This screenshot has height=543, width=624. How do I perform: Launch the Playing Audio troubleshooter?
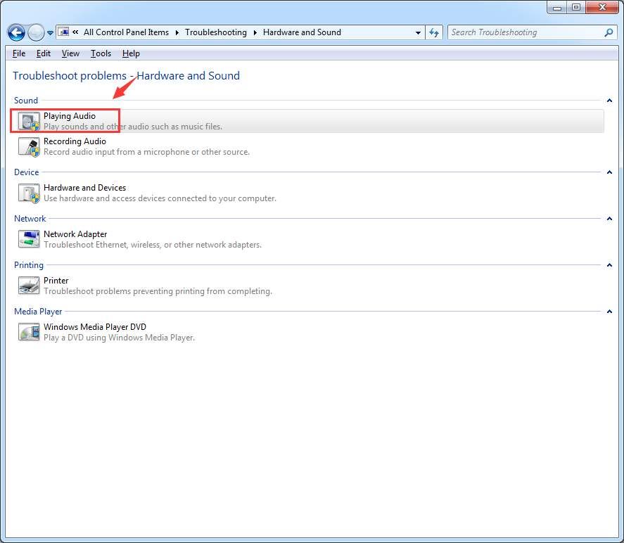click(70, 116)
